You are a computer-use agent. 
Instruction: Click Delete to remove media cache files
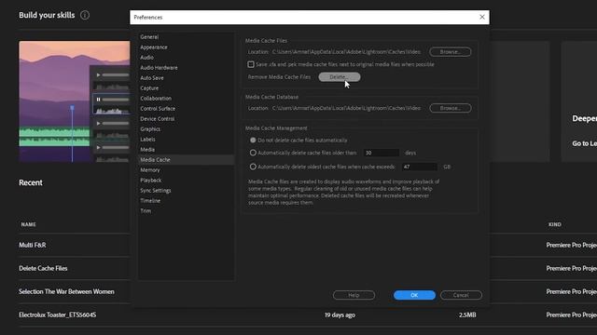point(340,77)
